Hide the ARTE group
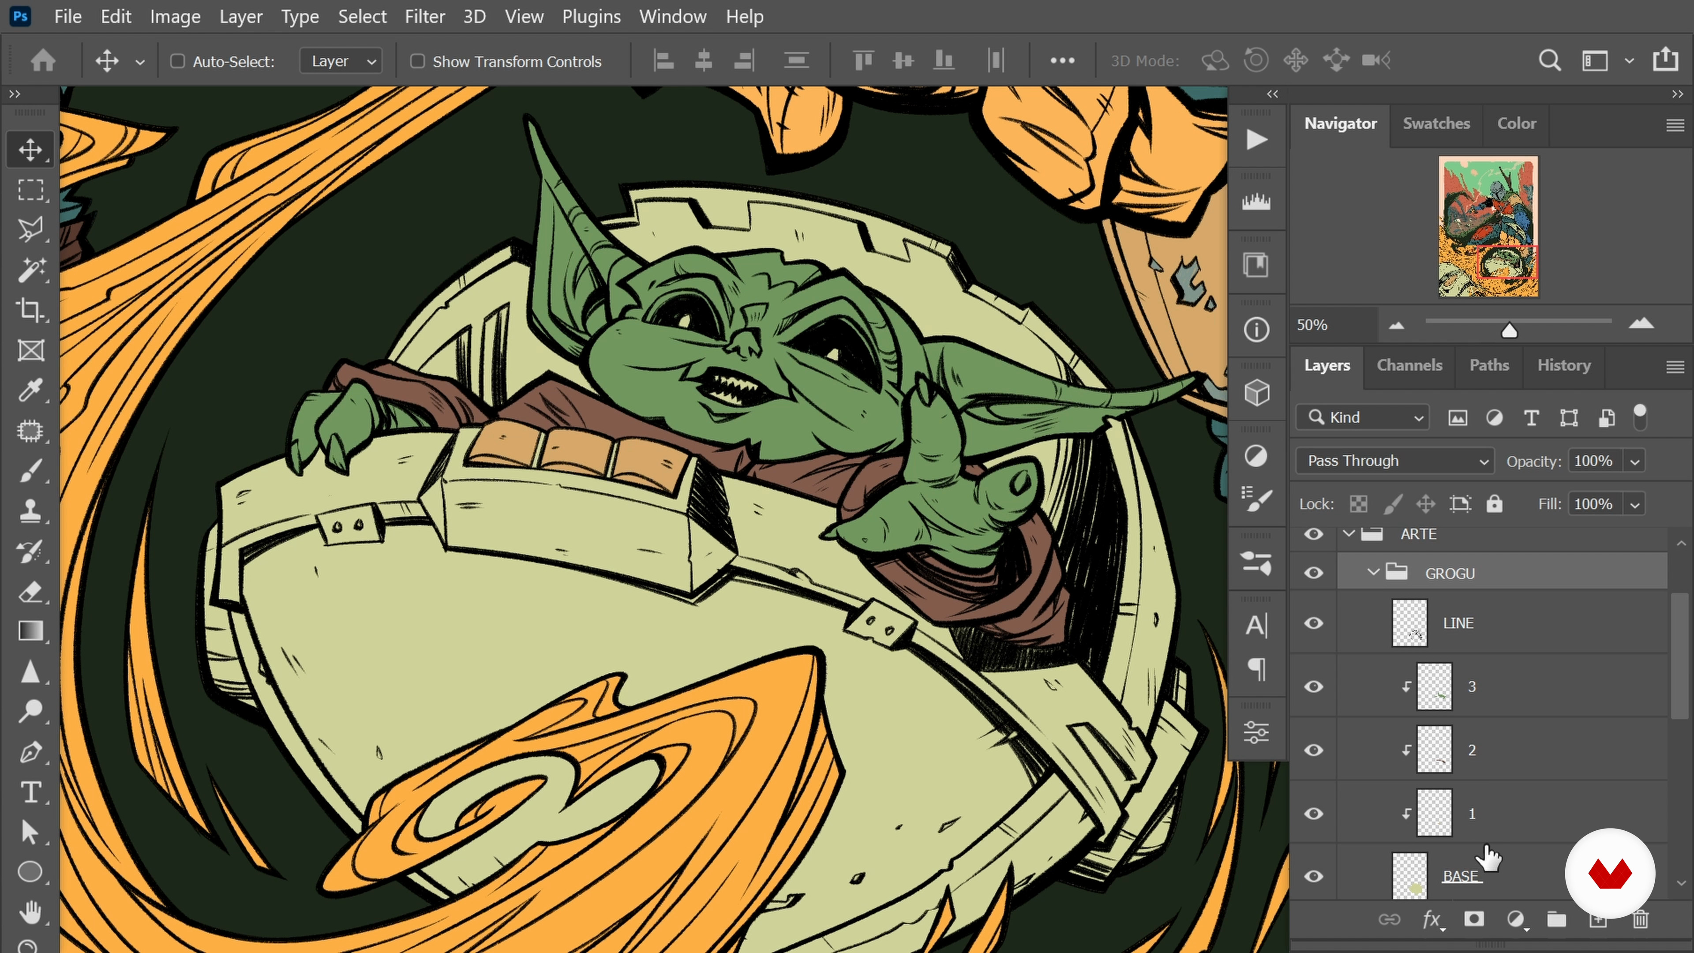This screenshot has height=953, width=1694. (x=1313, y=534)
